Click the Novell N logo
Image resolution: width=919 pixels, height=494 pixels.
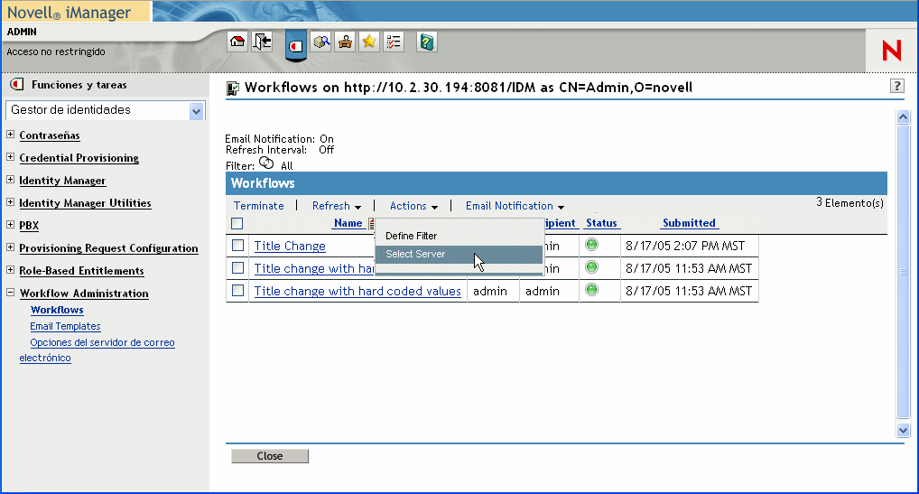coord(891,51)
